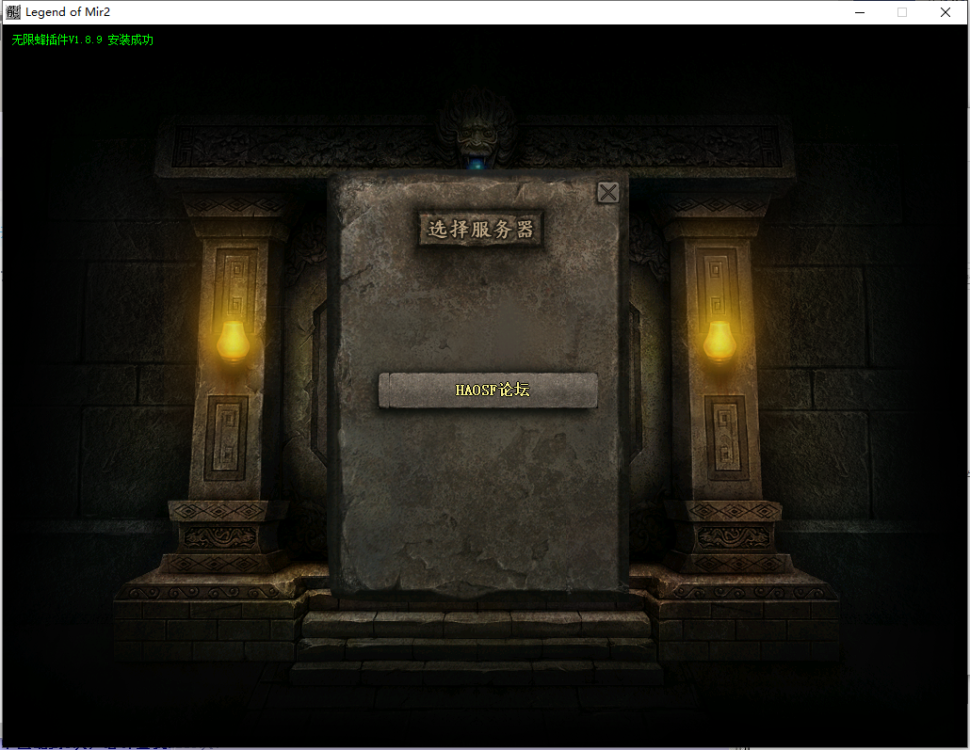Click the blue gem under demon head

(x=477, y=165)
